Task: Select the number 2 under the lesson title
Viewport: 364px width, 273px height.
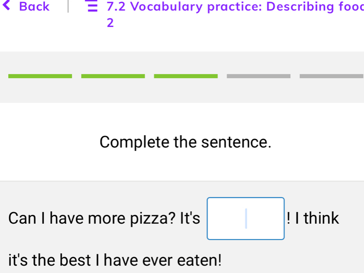Action: point(110,23)
